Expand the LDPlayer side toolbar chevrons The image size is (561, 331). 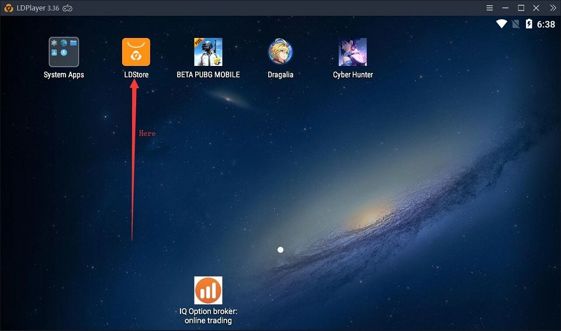pos(553,8)
